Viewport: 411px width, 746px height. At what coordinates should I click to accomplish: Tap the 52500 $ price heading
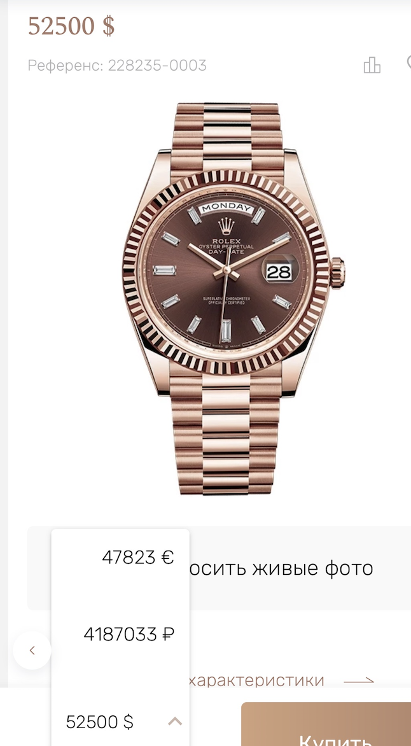71,25
